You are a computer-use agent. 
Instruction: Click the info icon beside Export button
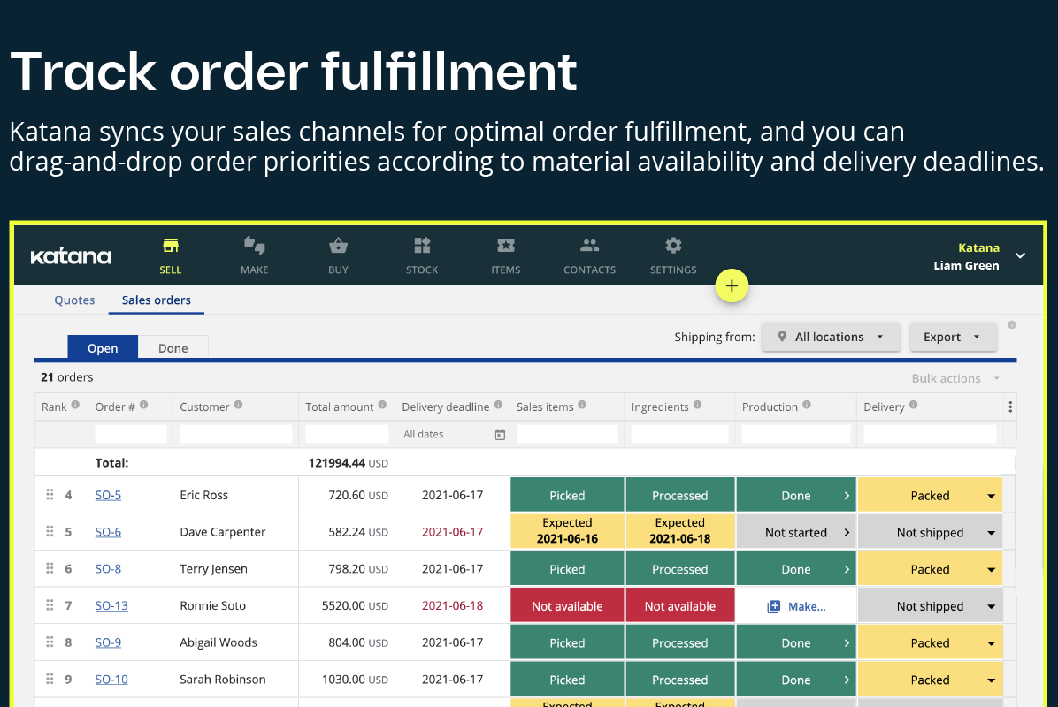click(x=1011, y=325)
